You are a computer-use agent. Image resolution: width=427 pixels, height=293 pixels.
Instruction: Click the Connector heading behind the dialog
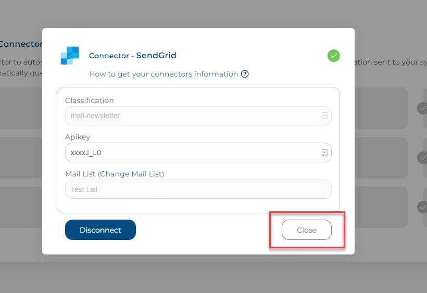pyautogui.click(x=21, y=44)
